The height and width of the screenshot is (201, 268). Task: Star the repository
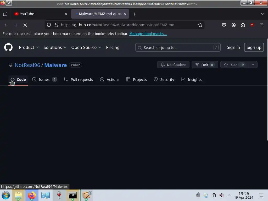pos(234,65)
